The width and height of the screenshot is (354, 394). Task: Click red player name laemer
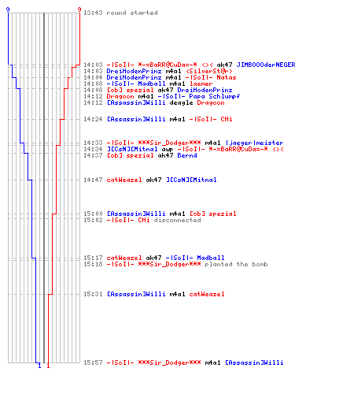click(x=201, y=84)
